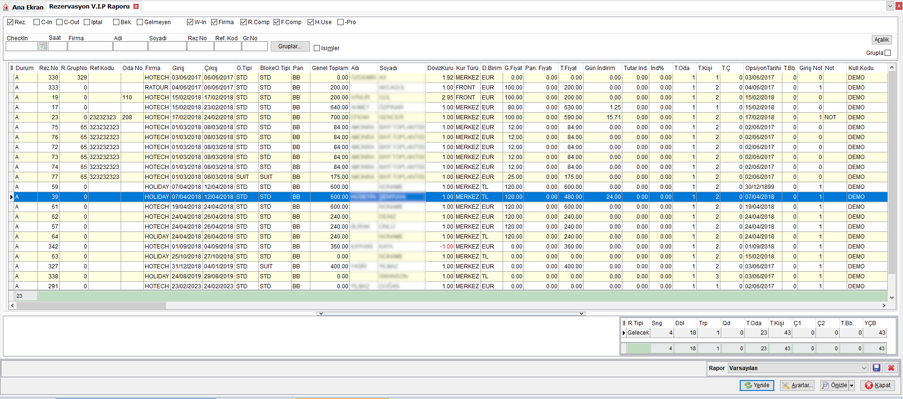Open the CheckIn calendar picker icon
This screenshot has width=903, height=399.
click(x=42, y=46)
